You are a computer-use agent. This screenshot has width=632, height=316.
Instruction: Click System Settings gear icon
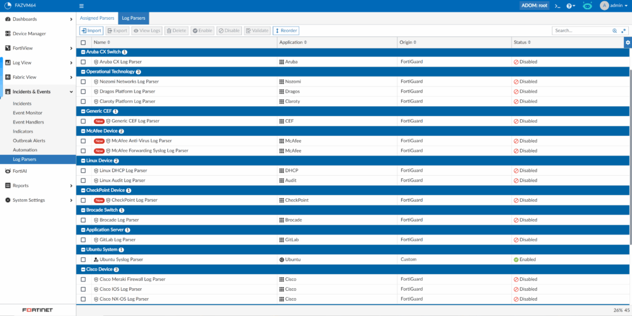(x=7, y=200)
